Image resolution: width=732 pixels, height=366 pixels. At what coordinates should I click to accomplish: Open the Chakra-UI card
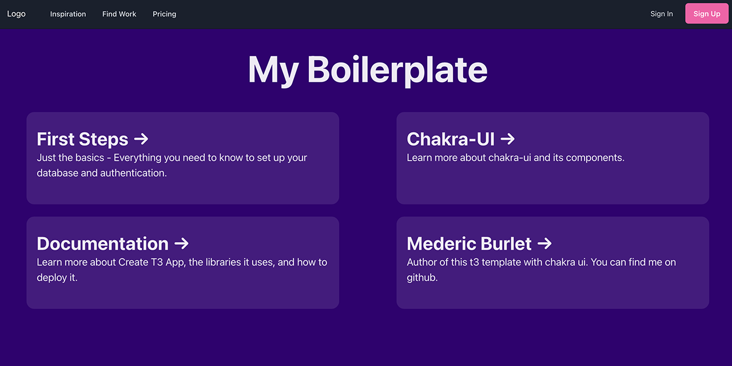pos(552,158)
